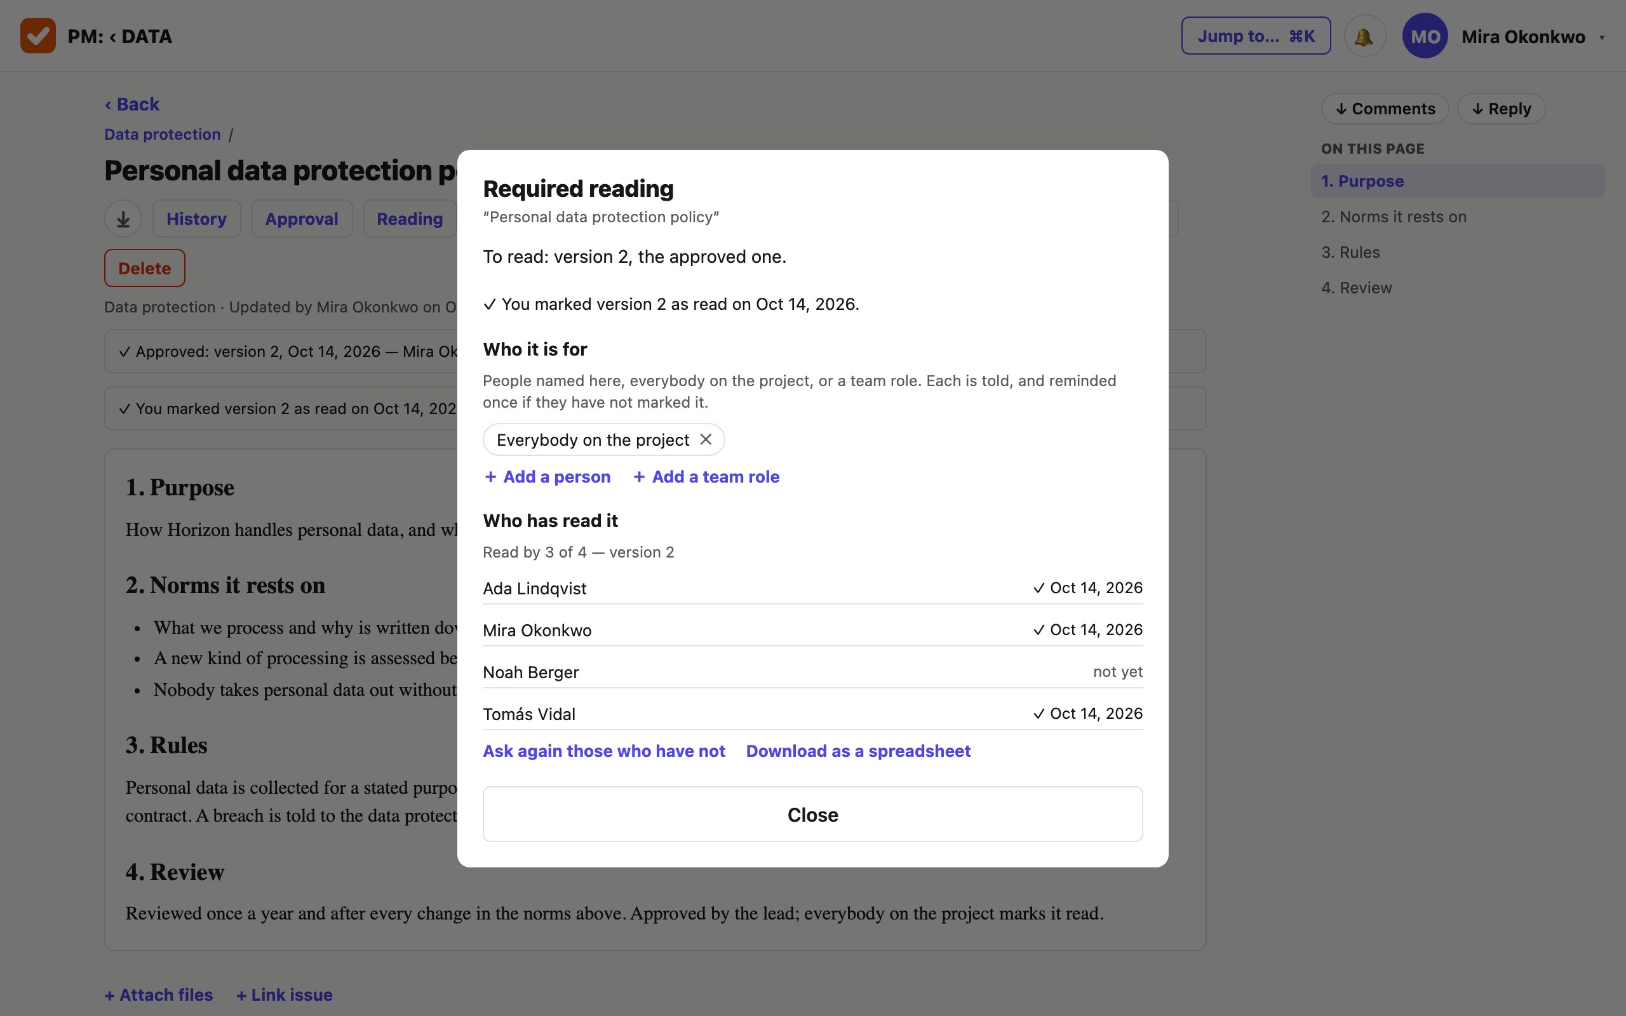The image size is (1626, 1016).
Task: Open the History tab
Action: 196,218
